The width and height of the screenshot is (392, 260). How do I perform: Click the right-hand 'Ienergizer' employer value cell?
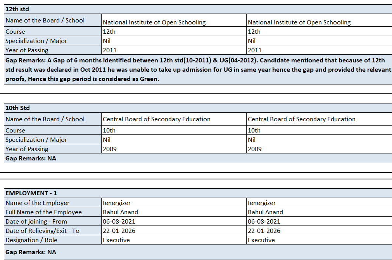[x=262, y=203]
